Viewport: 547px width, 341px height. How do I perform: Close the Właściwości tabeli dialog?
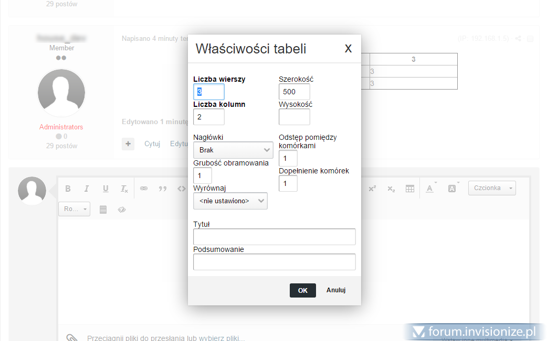pos(348,48)
